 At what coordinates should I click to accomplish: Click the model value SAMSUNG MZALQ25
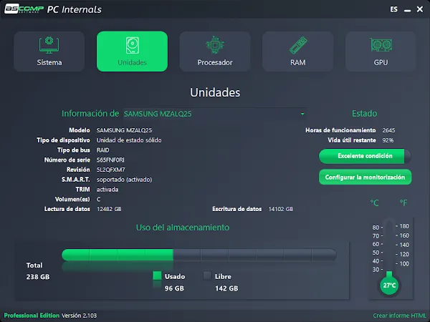click(x=124, y=130)
